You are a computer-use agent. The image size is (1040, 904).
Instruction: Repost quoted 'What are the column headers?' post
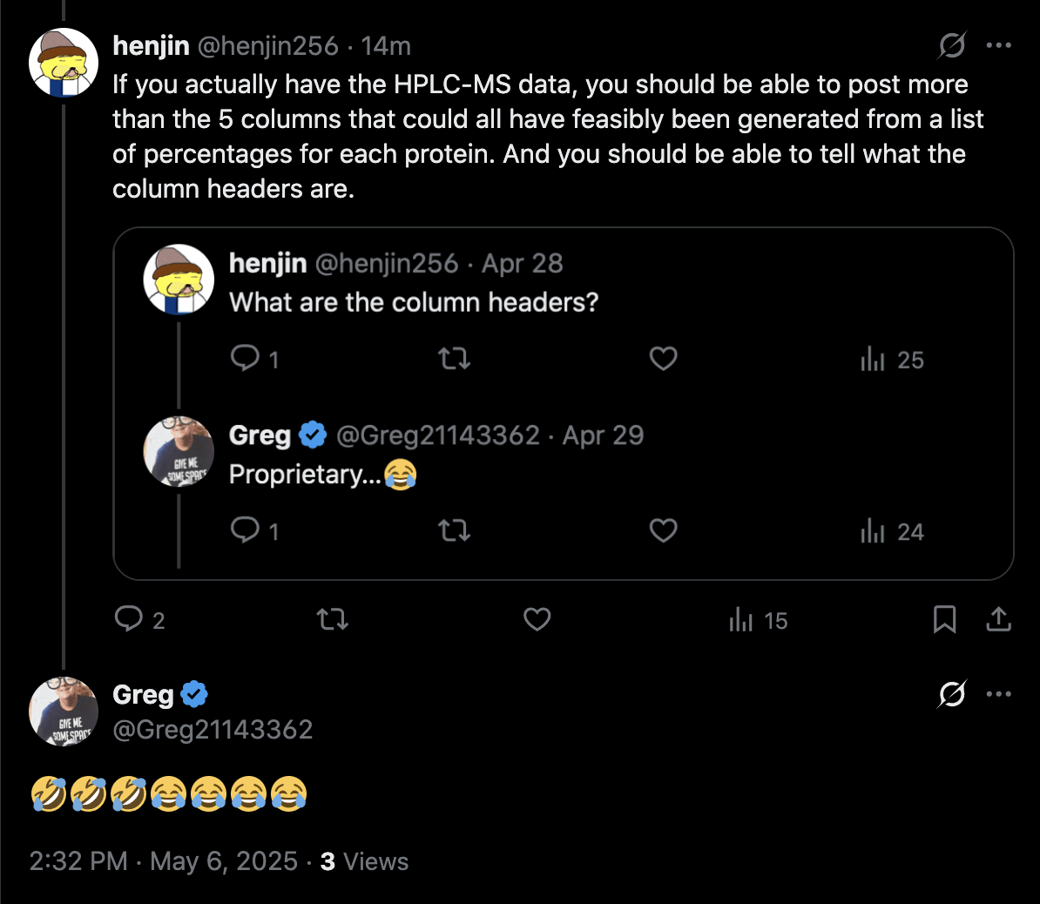454,359
